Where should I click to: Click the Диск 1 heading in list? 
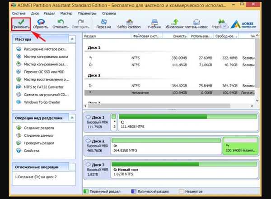coord(94,47)
